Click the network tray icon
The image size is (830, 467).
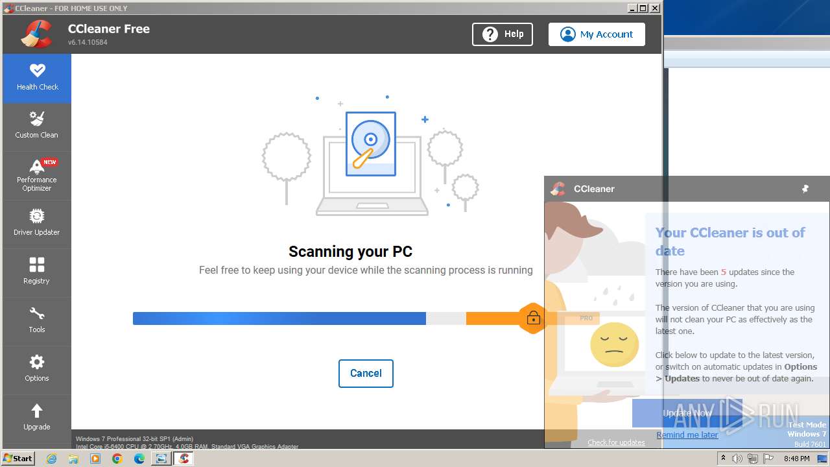pyautogui.click(x=753, y=459)
